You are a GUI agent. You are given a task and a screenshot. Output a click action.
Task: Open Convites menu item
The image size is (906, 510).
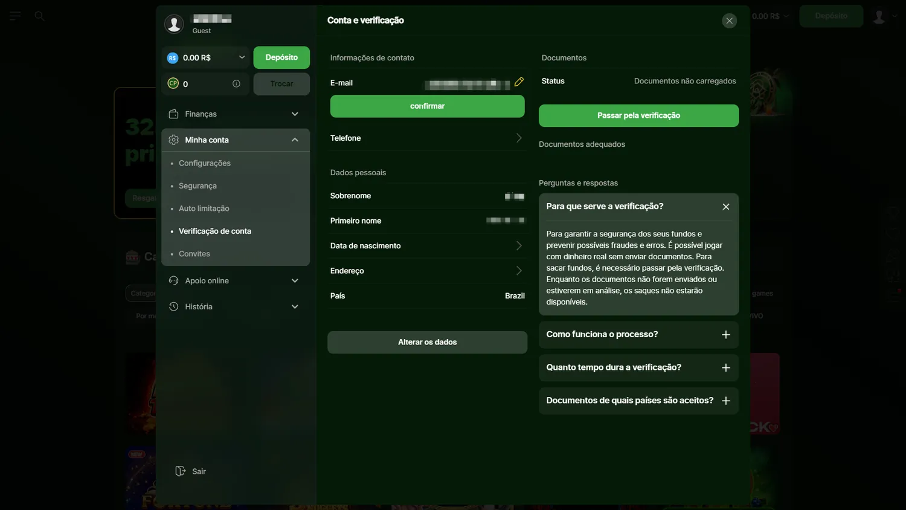(x=194, y=254)
